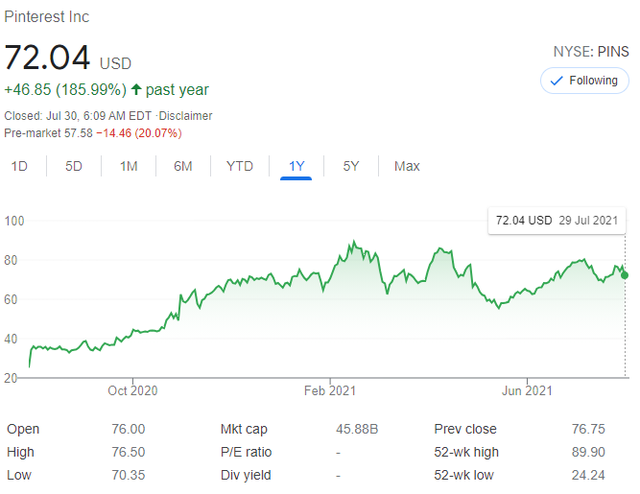The image size is (640, 494).
Task: Click the large 72.04 price value
Action: pyautogui.click(x=47, y=58)
